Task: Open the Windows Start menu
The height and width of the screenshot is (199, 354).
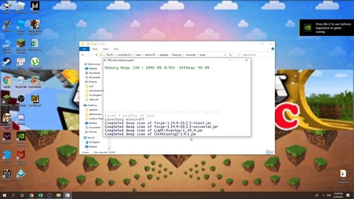Action: (x=4, y=195)
